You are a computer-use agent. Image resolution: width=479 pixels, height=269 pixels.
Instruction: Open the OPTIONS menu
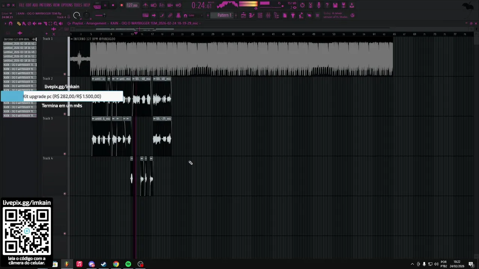(67, 5)
